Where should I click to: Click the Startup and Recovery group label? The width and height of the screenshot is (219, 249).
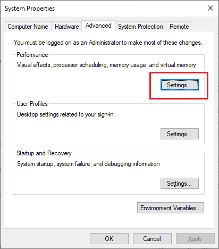point(44,153)
